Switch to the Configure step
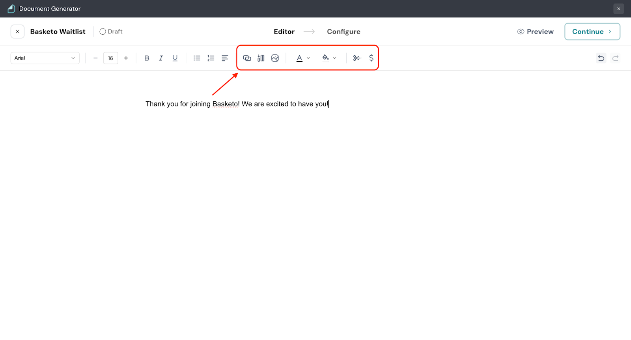 coord(344,32)
